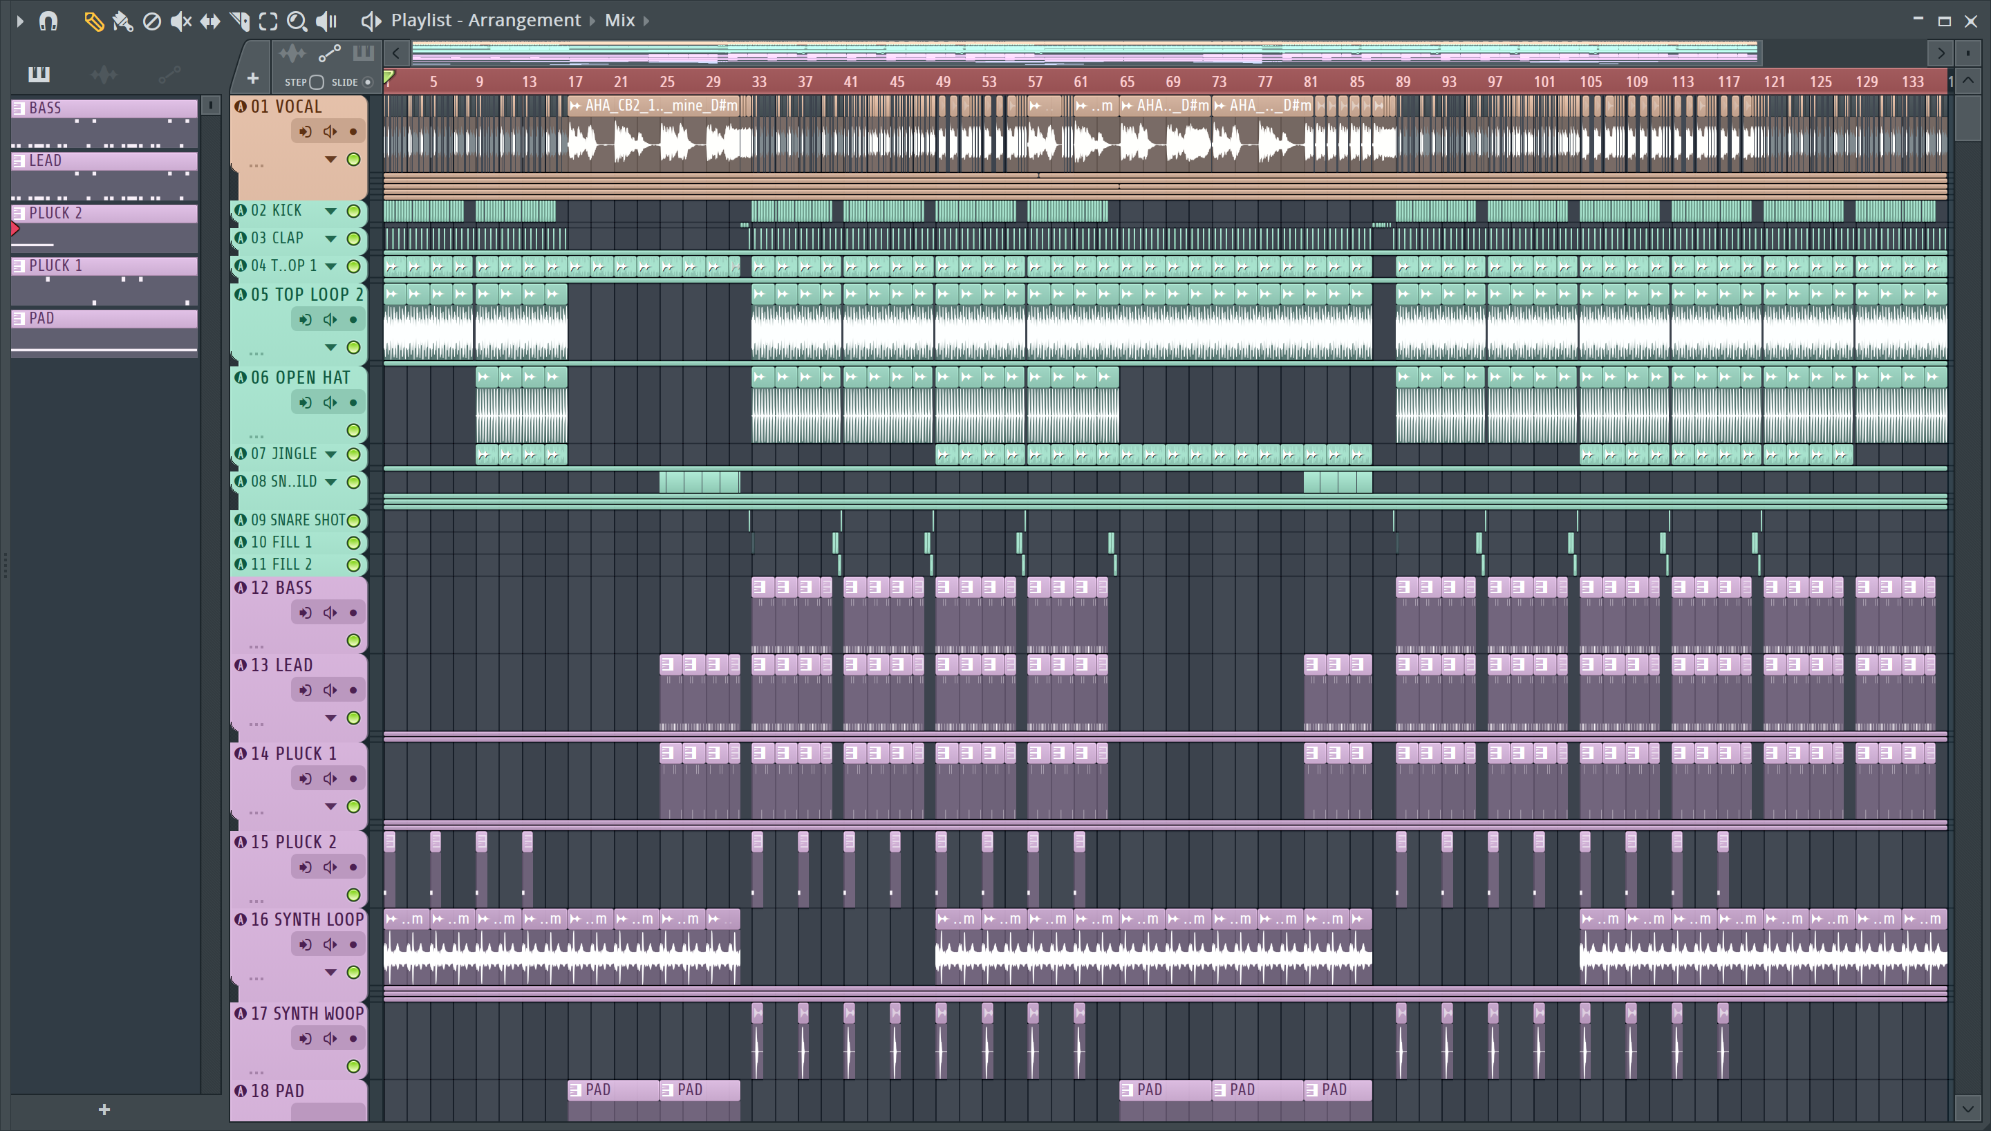Screen dimensions: 1991x1131
Task: Select the Slip tool
Action: [209, 21]
